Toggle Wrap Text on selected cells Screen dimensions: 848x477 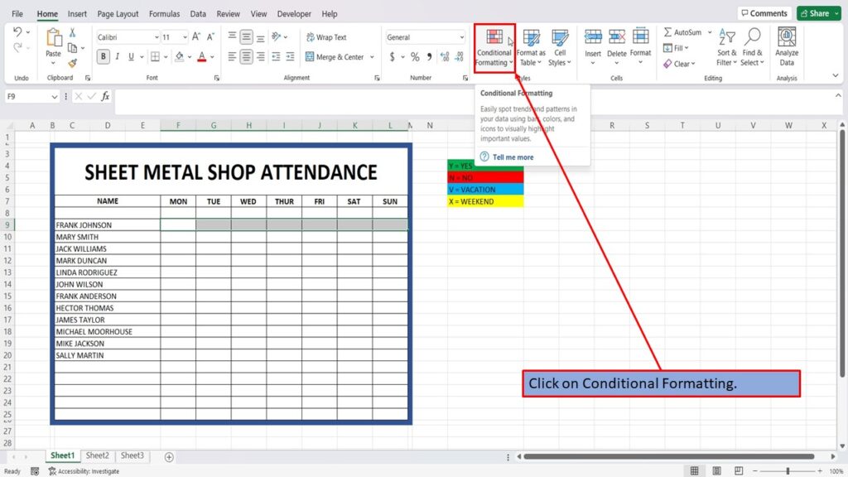tap(326, 37)
